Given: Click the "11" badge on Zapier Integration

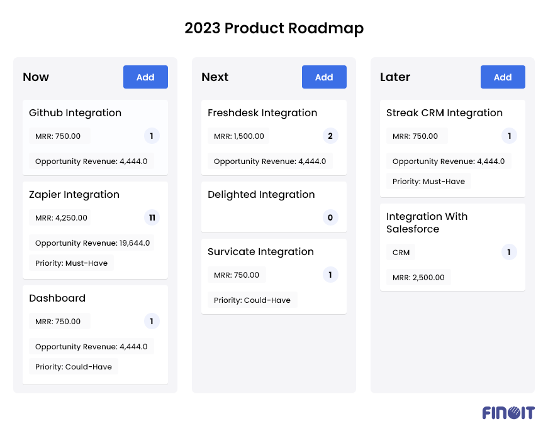Looking at the screenshot, I should click(151, 217).
